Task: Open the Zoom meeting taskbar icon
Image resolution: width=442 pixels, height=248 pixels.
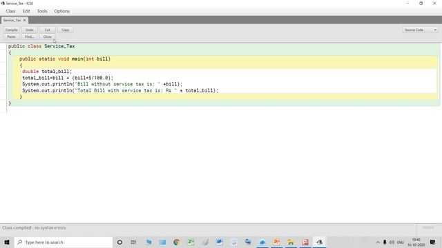Action: click(x=262, y=242)
